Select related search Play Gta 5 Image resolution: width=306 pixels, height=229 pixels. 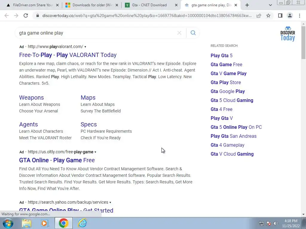point(221,55)
